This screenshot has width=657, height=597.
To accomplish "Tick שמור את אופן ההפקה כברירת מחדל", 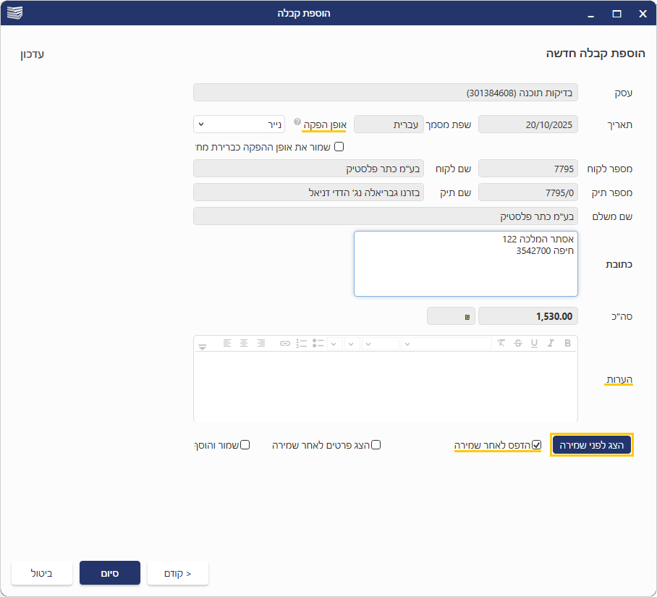I will [339, 147].
